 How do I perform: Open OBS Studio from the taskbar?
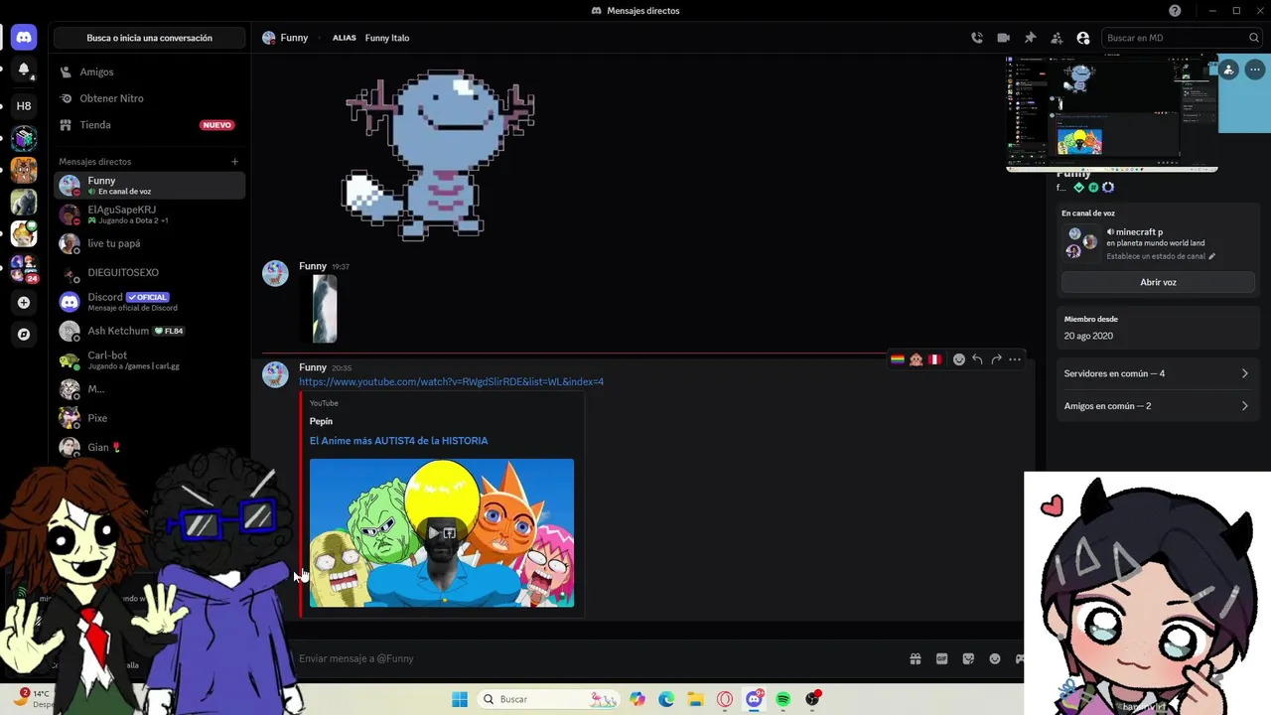point(813,699)
